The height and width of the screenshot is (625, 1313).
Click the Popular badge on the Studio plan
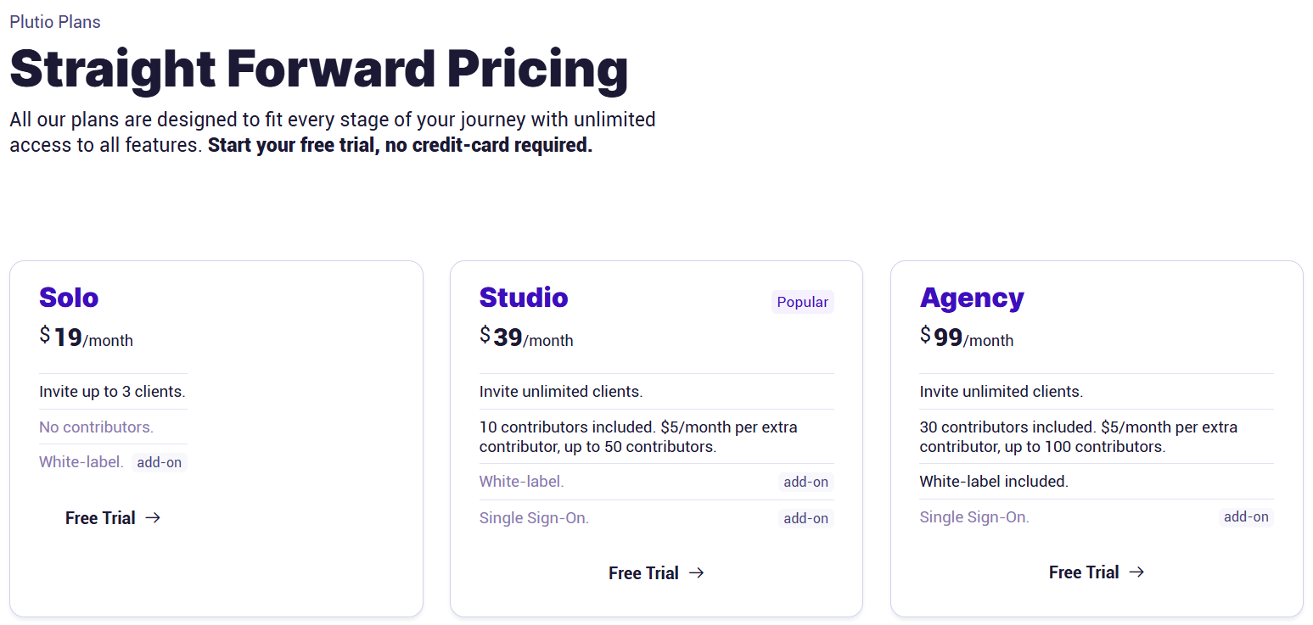(802, 302)
